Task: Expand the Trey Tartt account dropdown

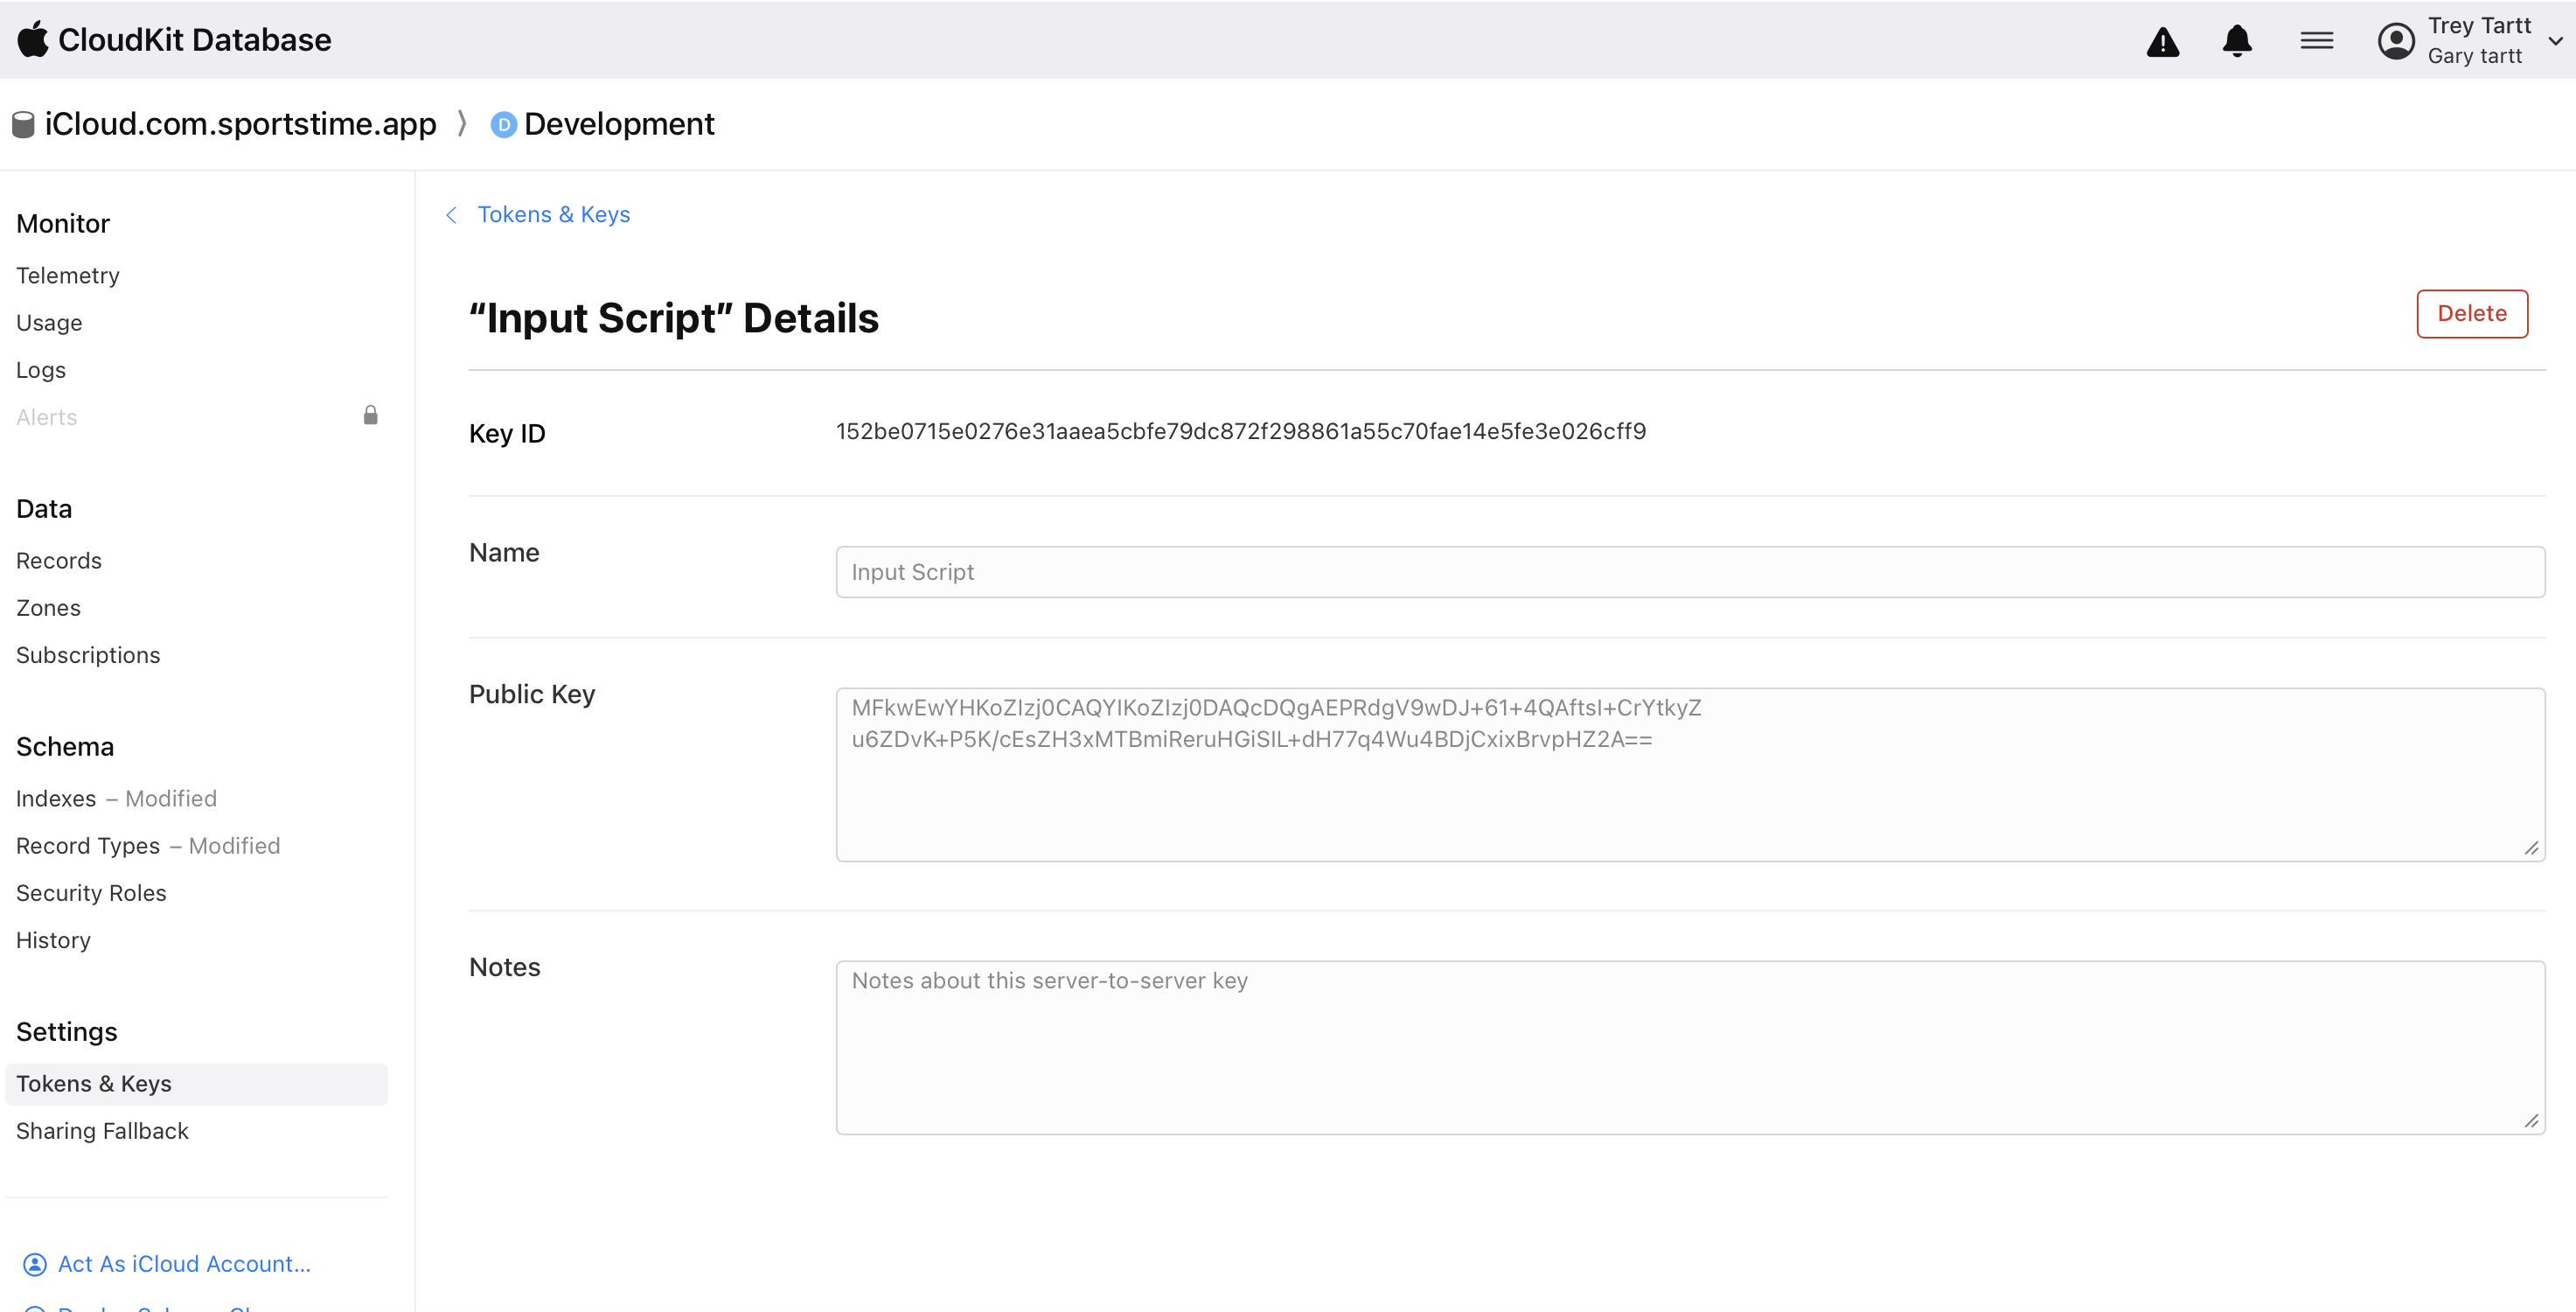Action: coord(2555,41)
